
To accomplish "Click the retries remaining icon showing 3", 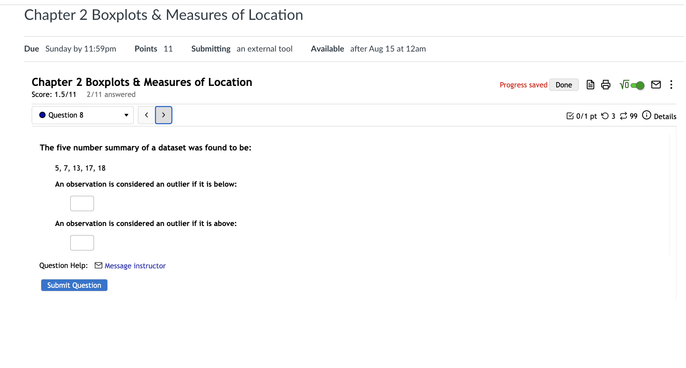I will point(605,116).
